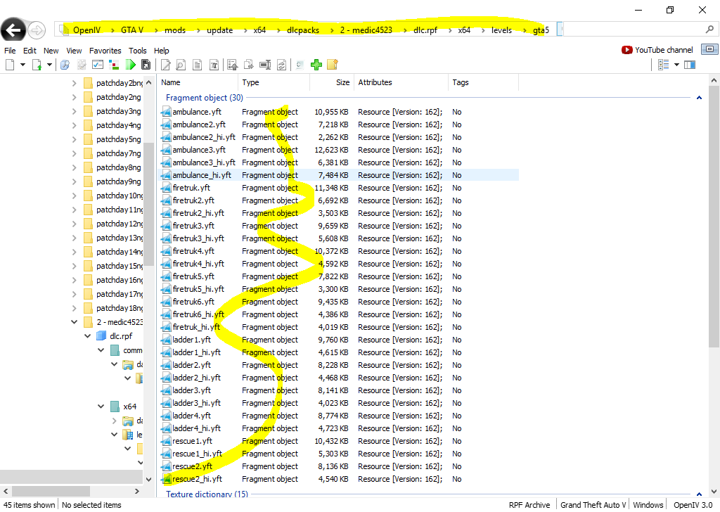Click the magnifier search icon
The width and height of the screenshot is (720, 512).
pos(709,30)
